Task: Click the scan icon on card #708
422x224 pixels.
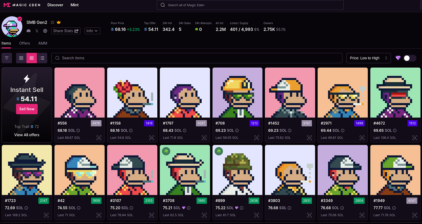Action: click(x=257, y=138)
